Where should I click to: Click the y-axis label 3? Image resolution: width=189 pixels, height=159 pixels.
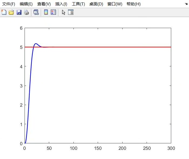point(21,86)
